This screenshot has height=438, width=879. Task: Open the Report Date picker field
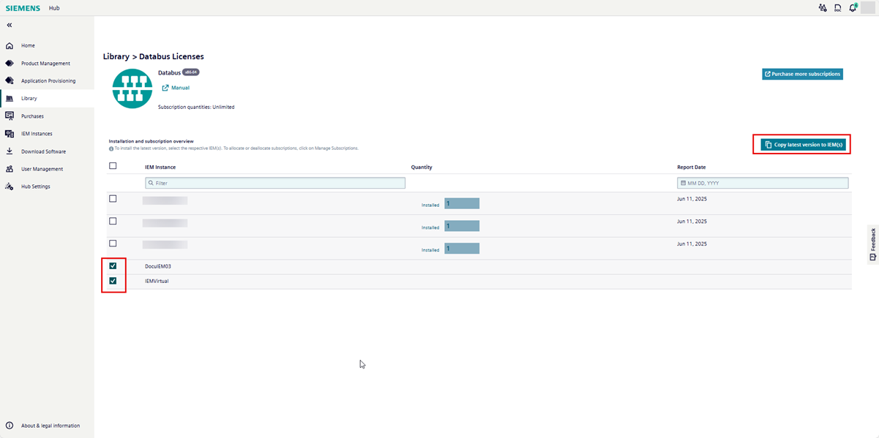(763, 183)
